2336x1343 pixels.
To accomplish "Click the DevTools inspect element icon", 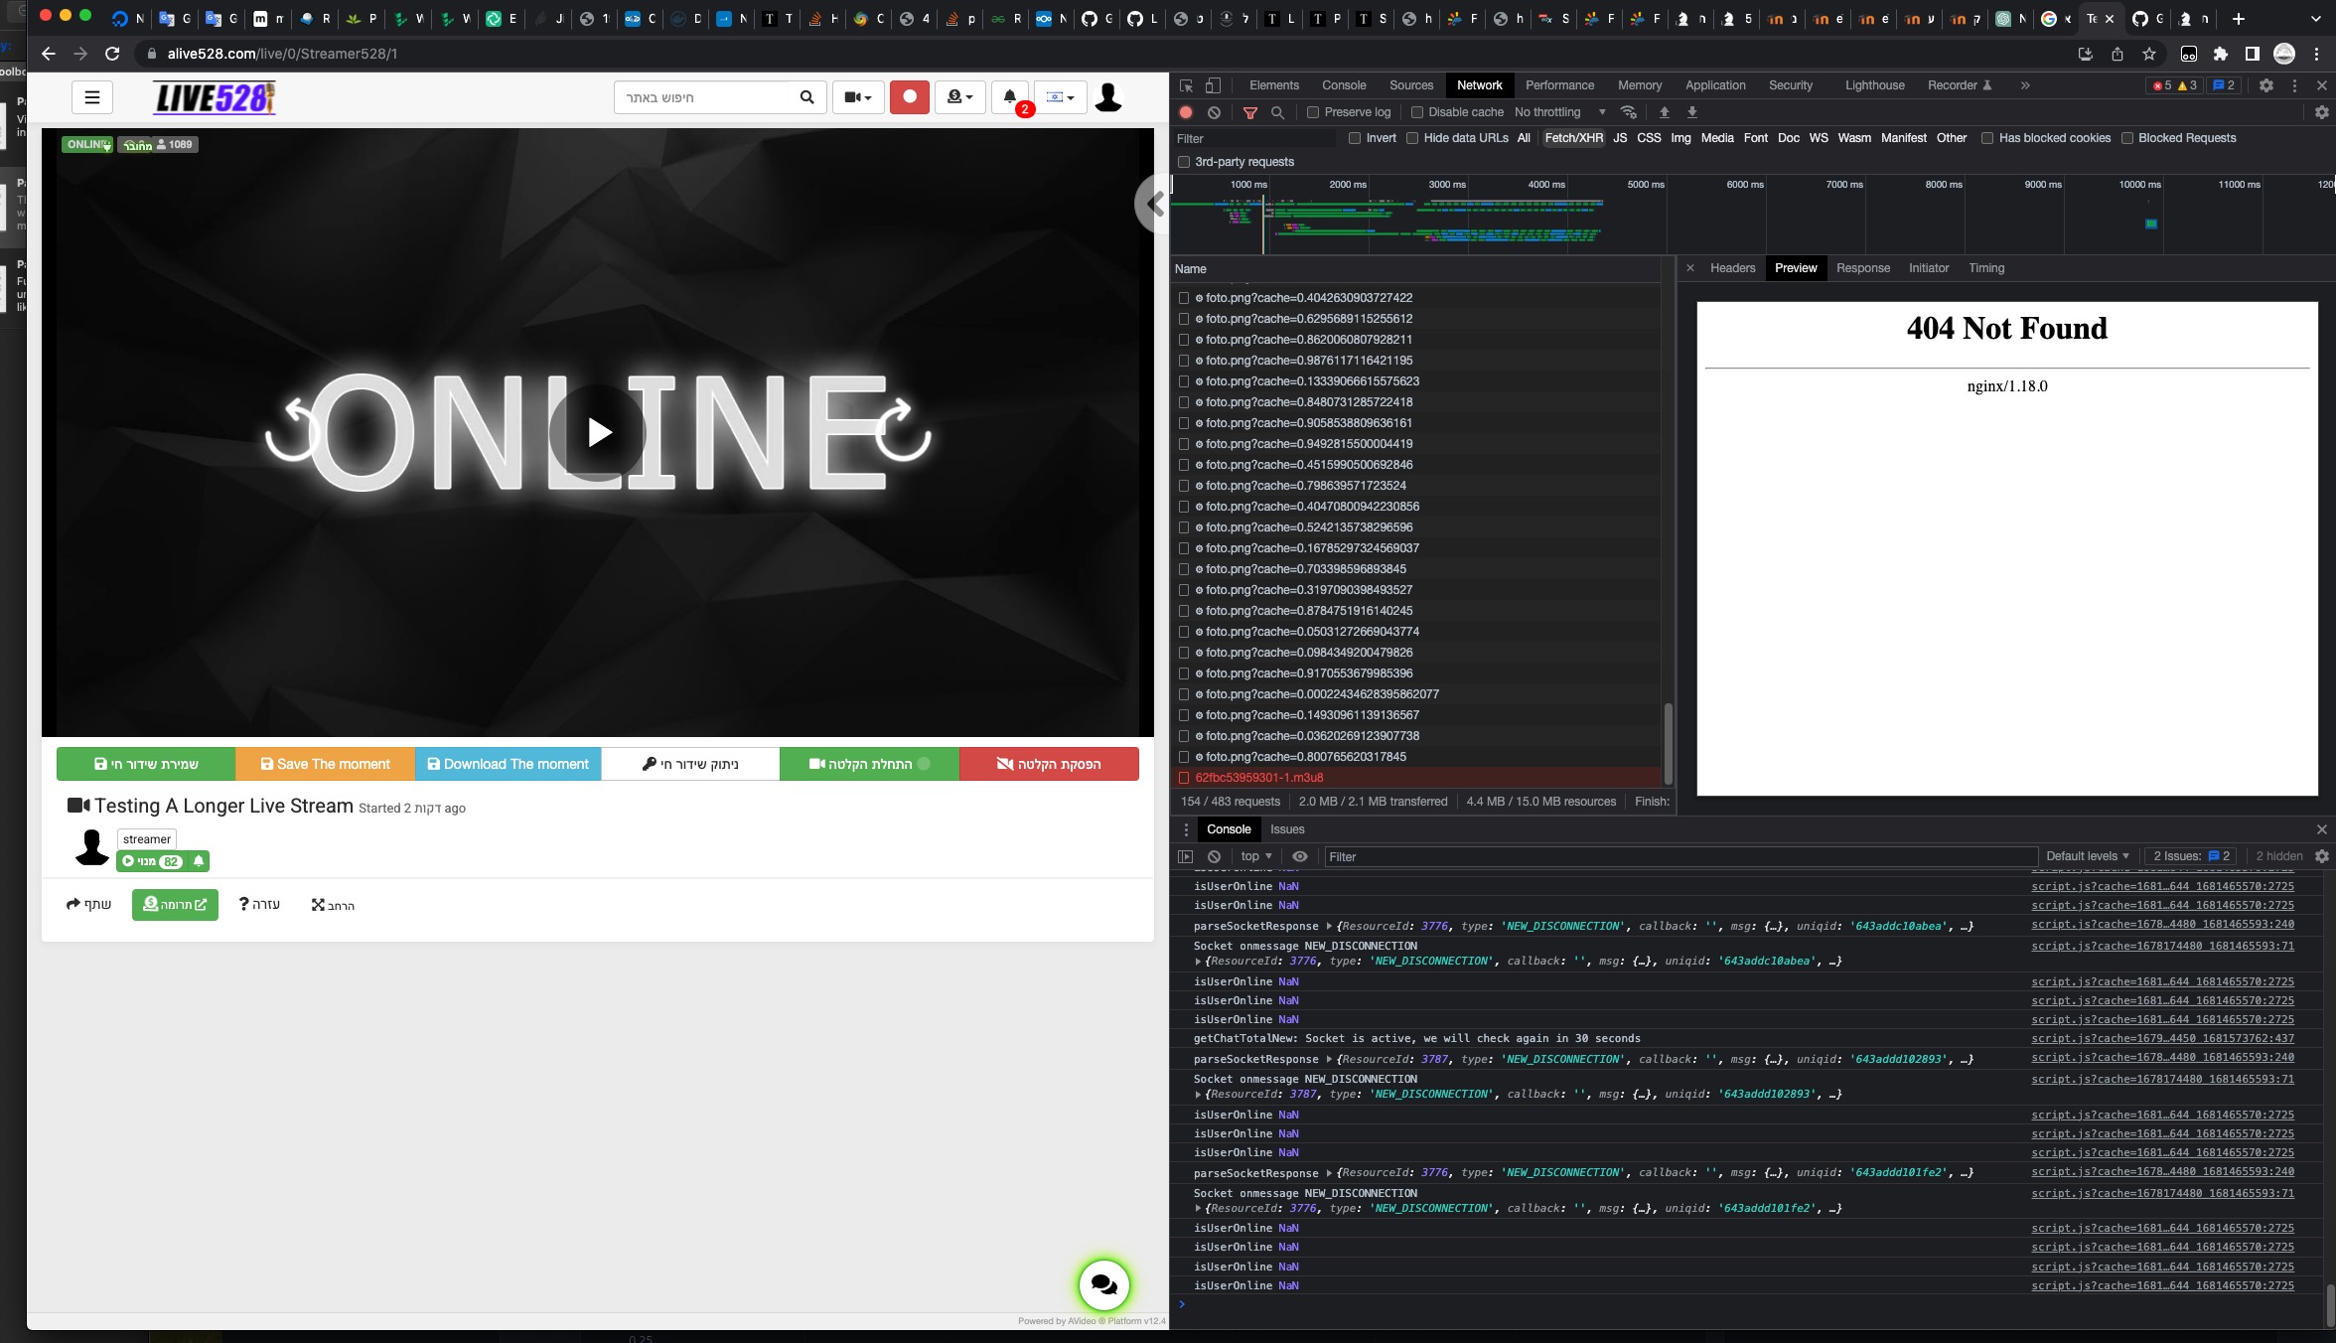I will [1186, 85].
